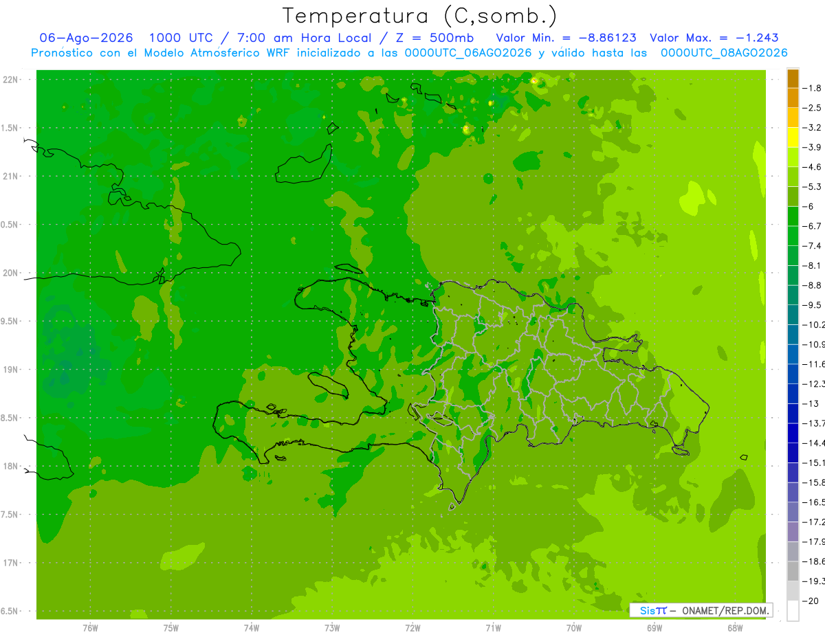Click the "72W" longitude label
825x637 pixels.
point(412,628)
